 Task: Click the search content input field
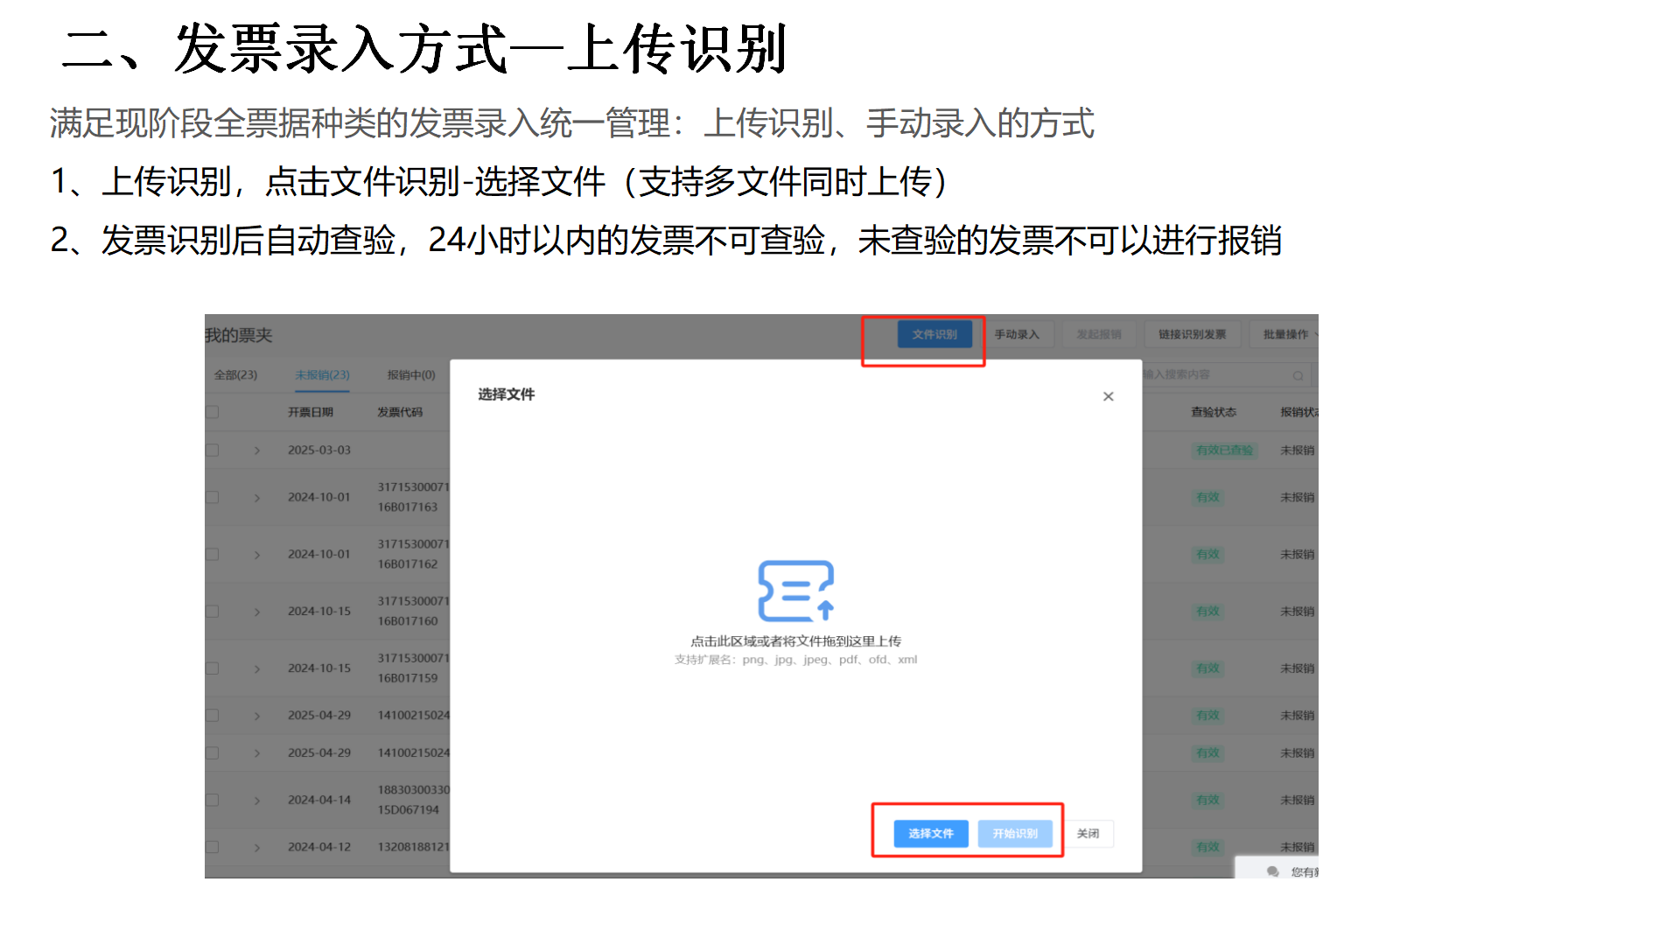1216,374
